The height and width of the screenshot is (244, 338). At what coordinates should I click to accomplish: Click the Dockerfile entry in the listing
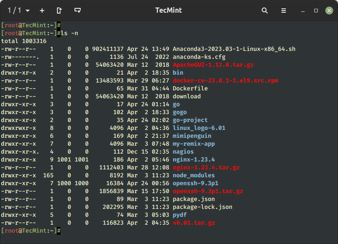click(190, 88)
